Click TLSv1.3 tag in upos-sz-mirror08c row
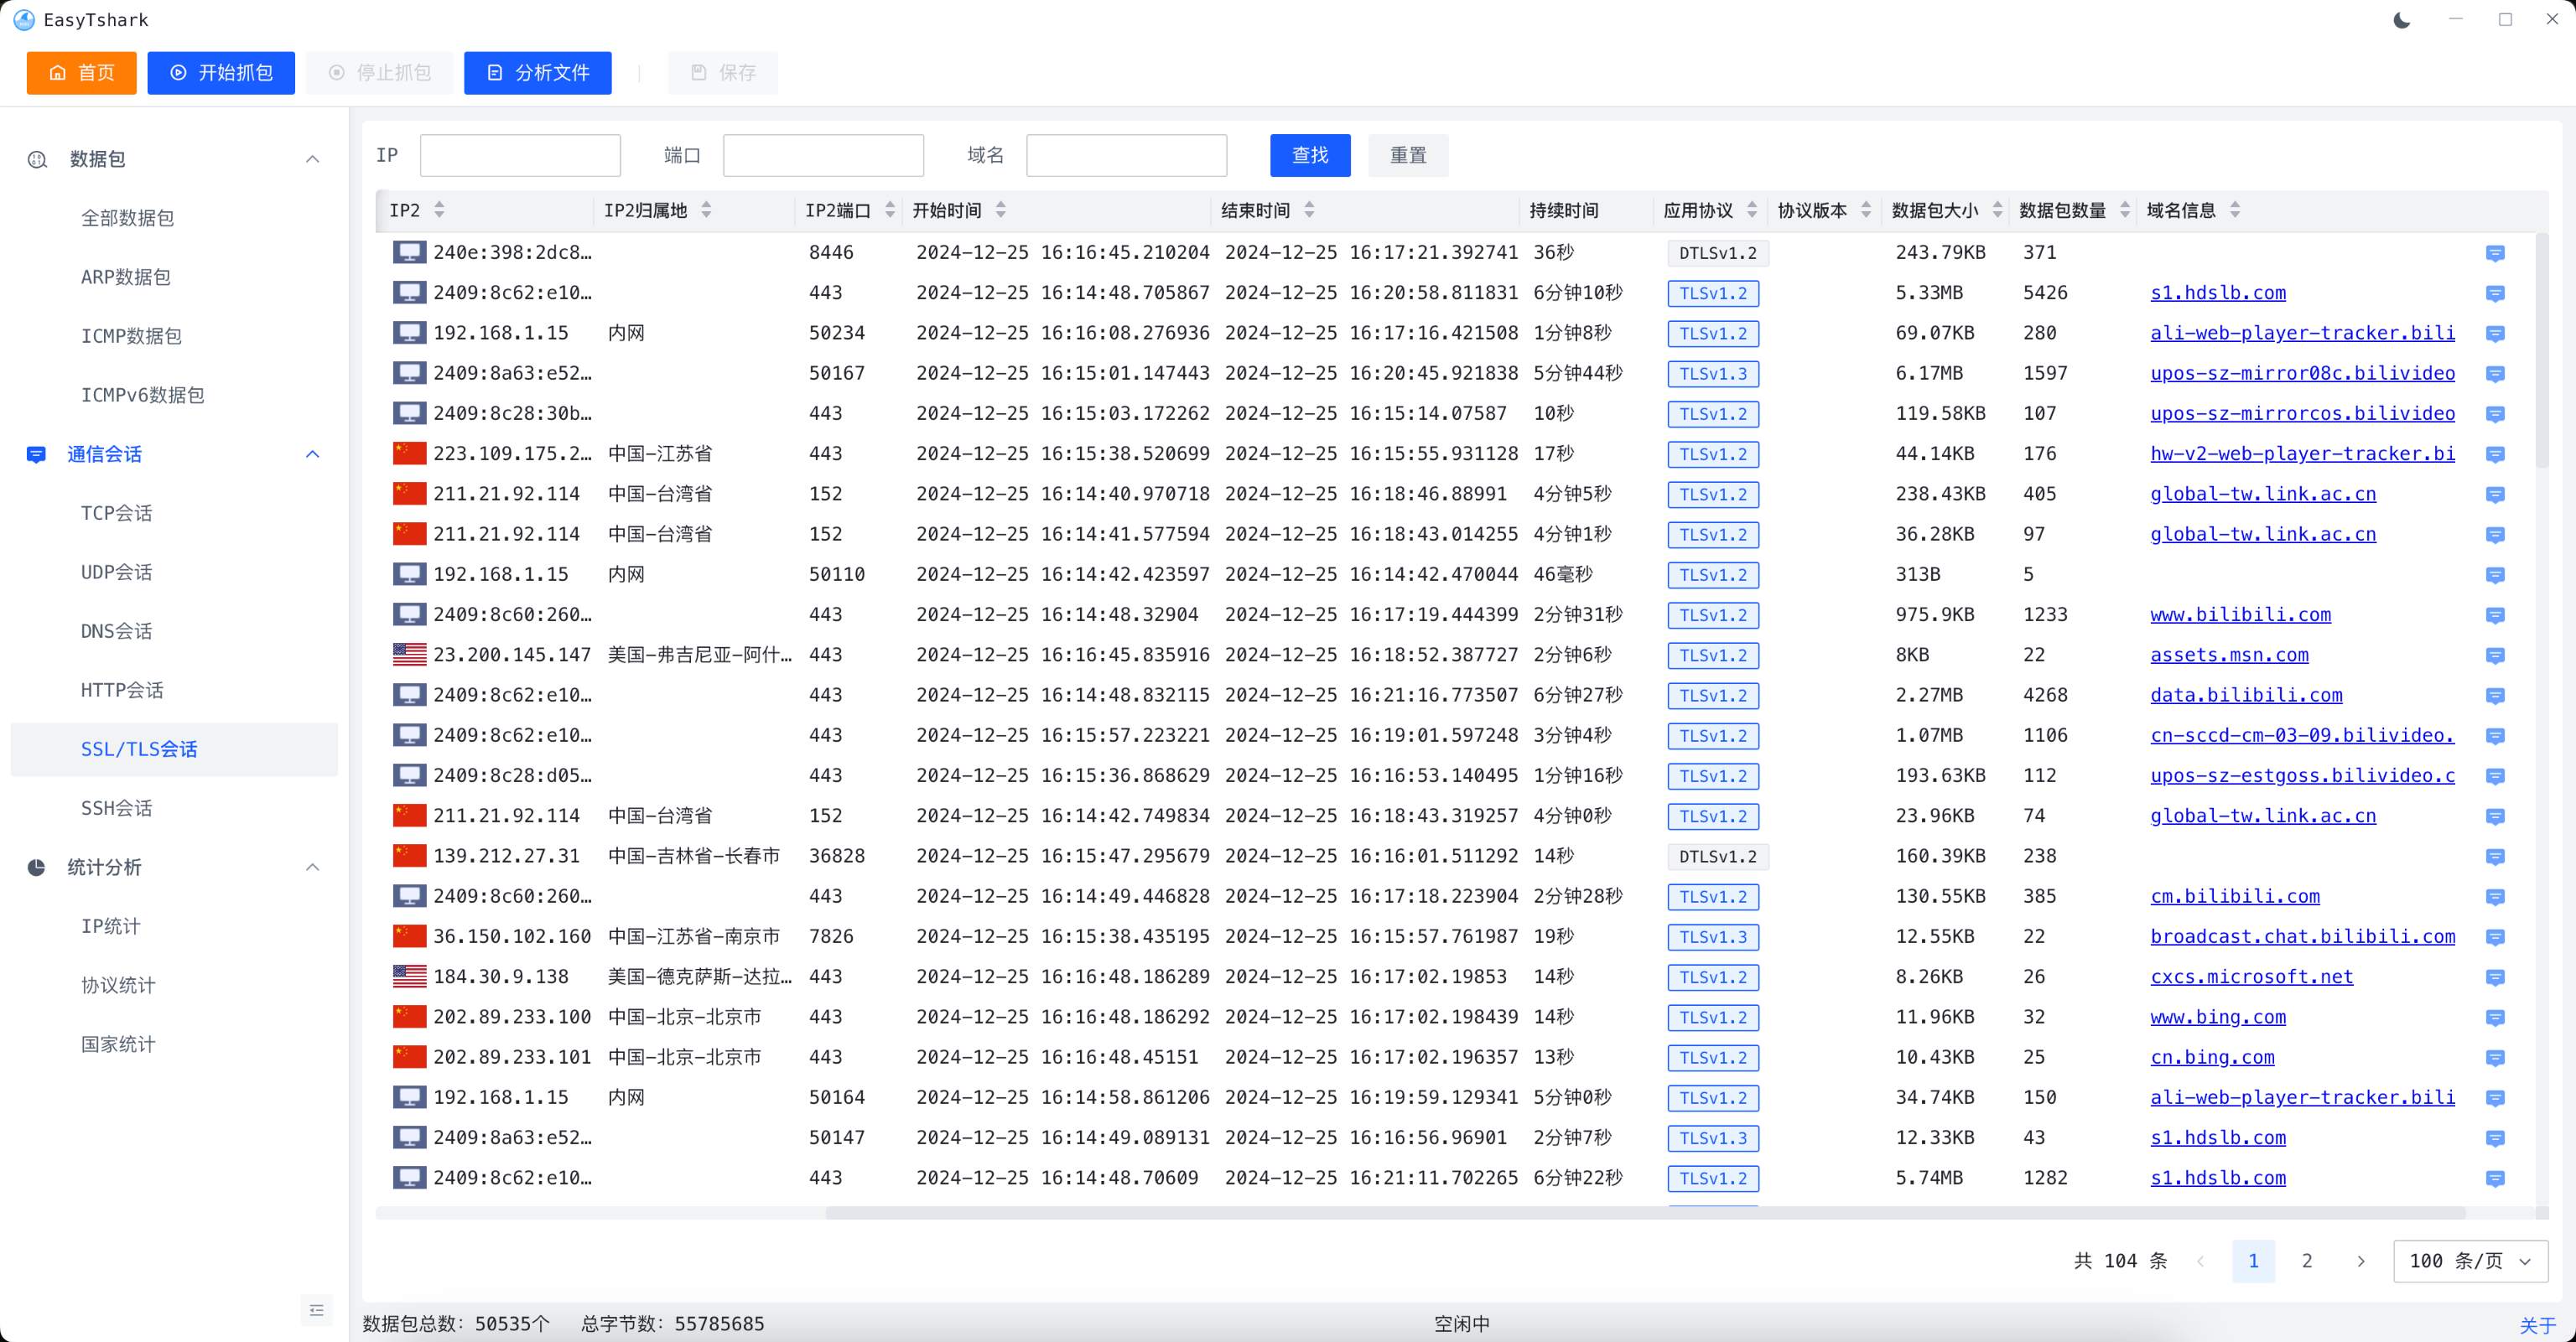 click(x=1713, y=374)
